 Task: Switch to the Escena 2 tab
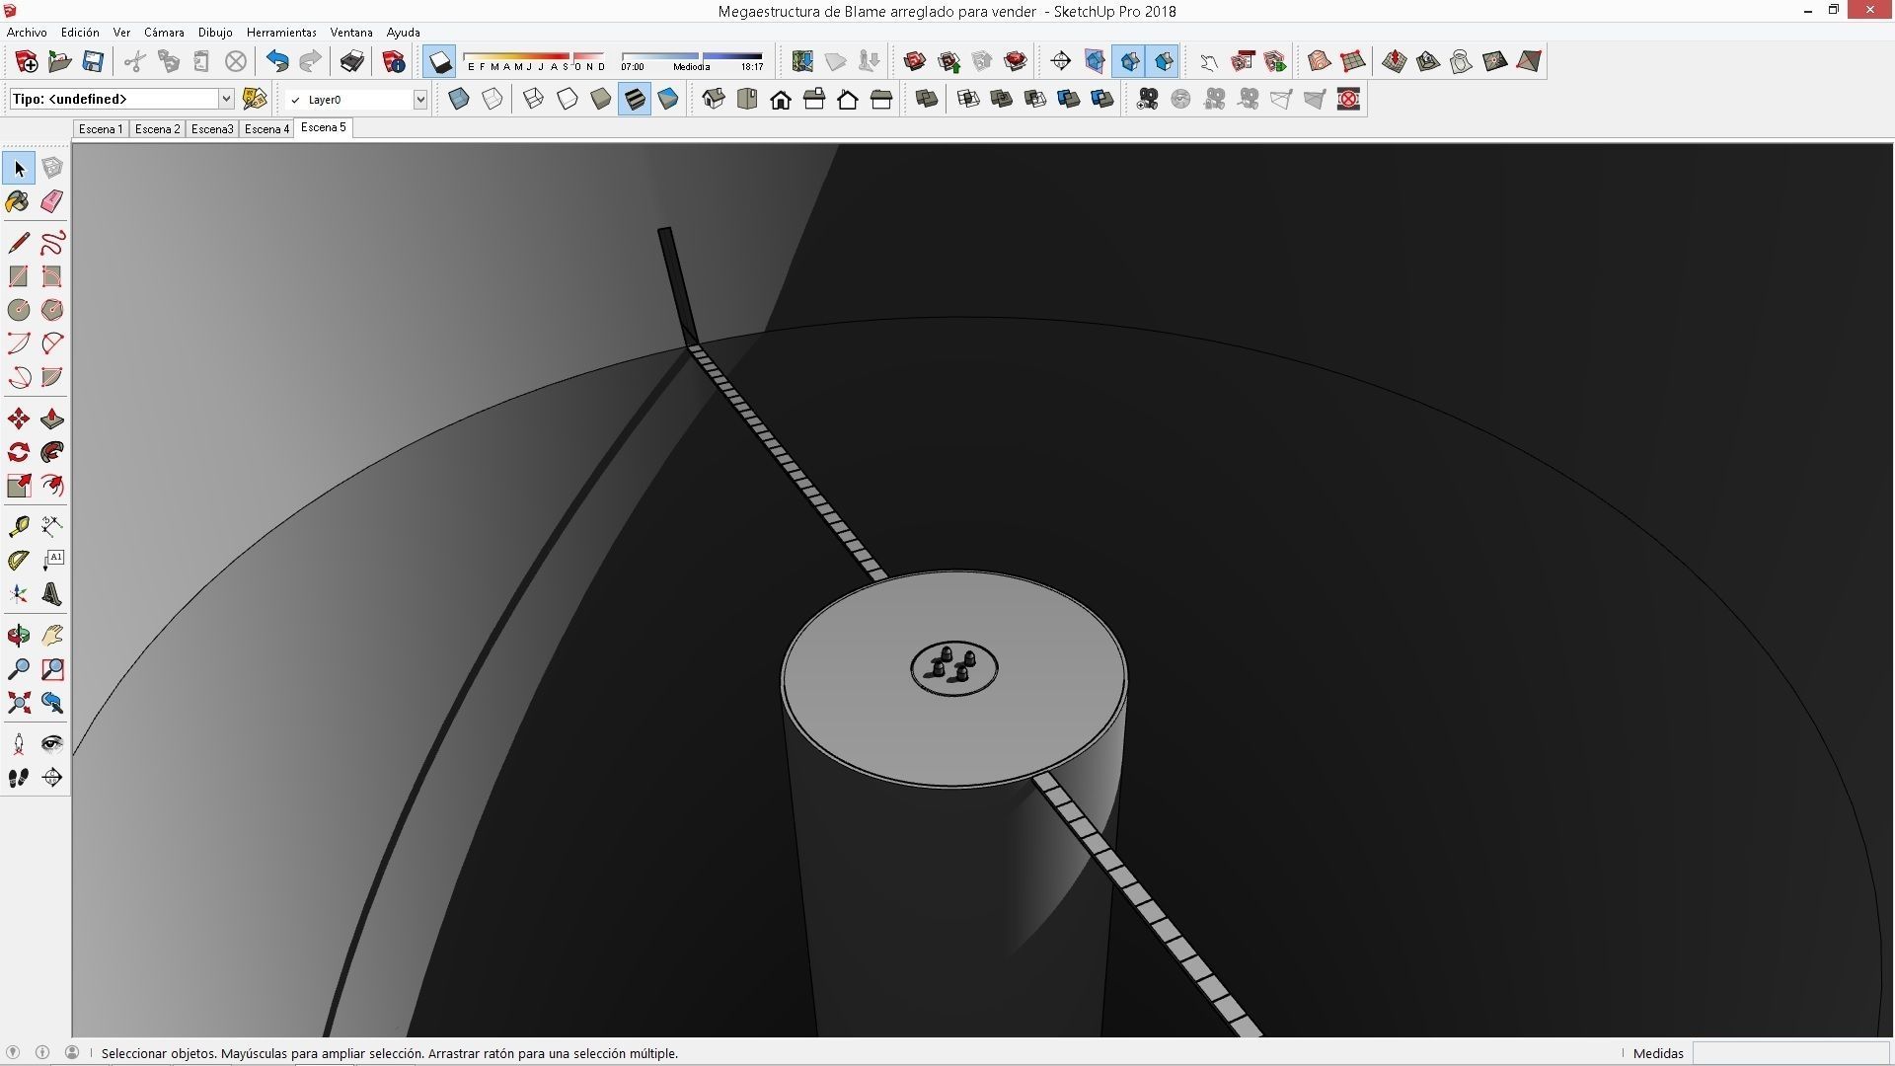pyautogui.click(x=157, y=129)
